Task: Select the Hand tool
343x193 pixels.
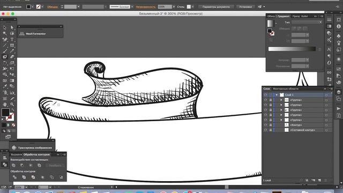Action: tap(5, 105)
